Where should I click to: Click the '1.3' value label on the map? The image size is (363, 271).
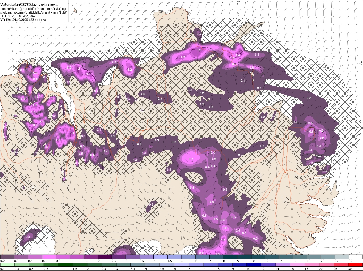coord(35,105)
